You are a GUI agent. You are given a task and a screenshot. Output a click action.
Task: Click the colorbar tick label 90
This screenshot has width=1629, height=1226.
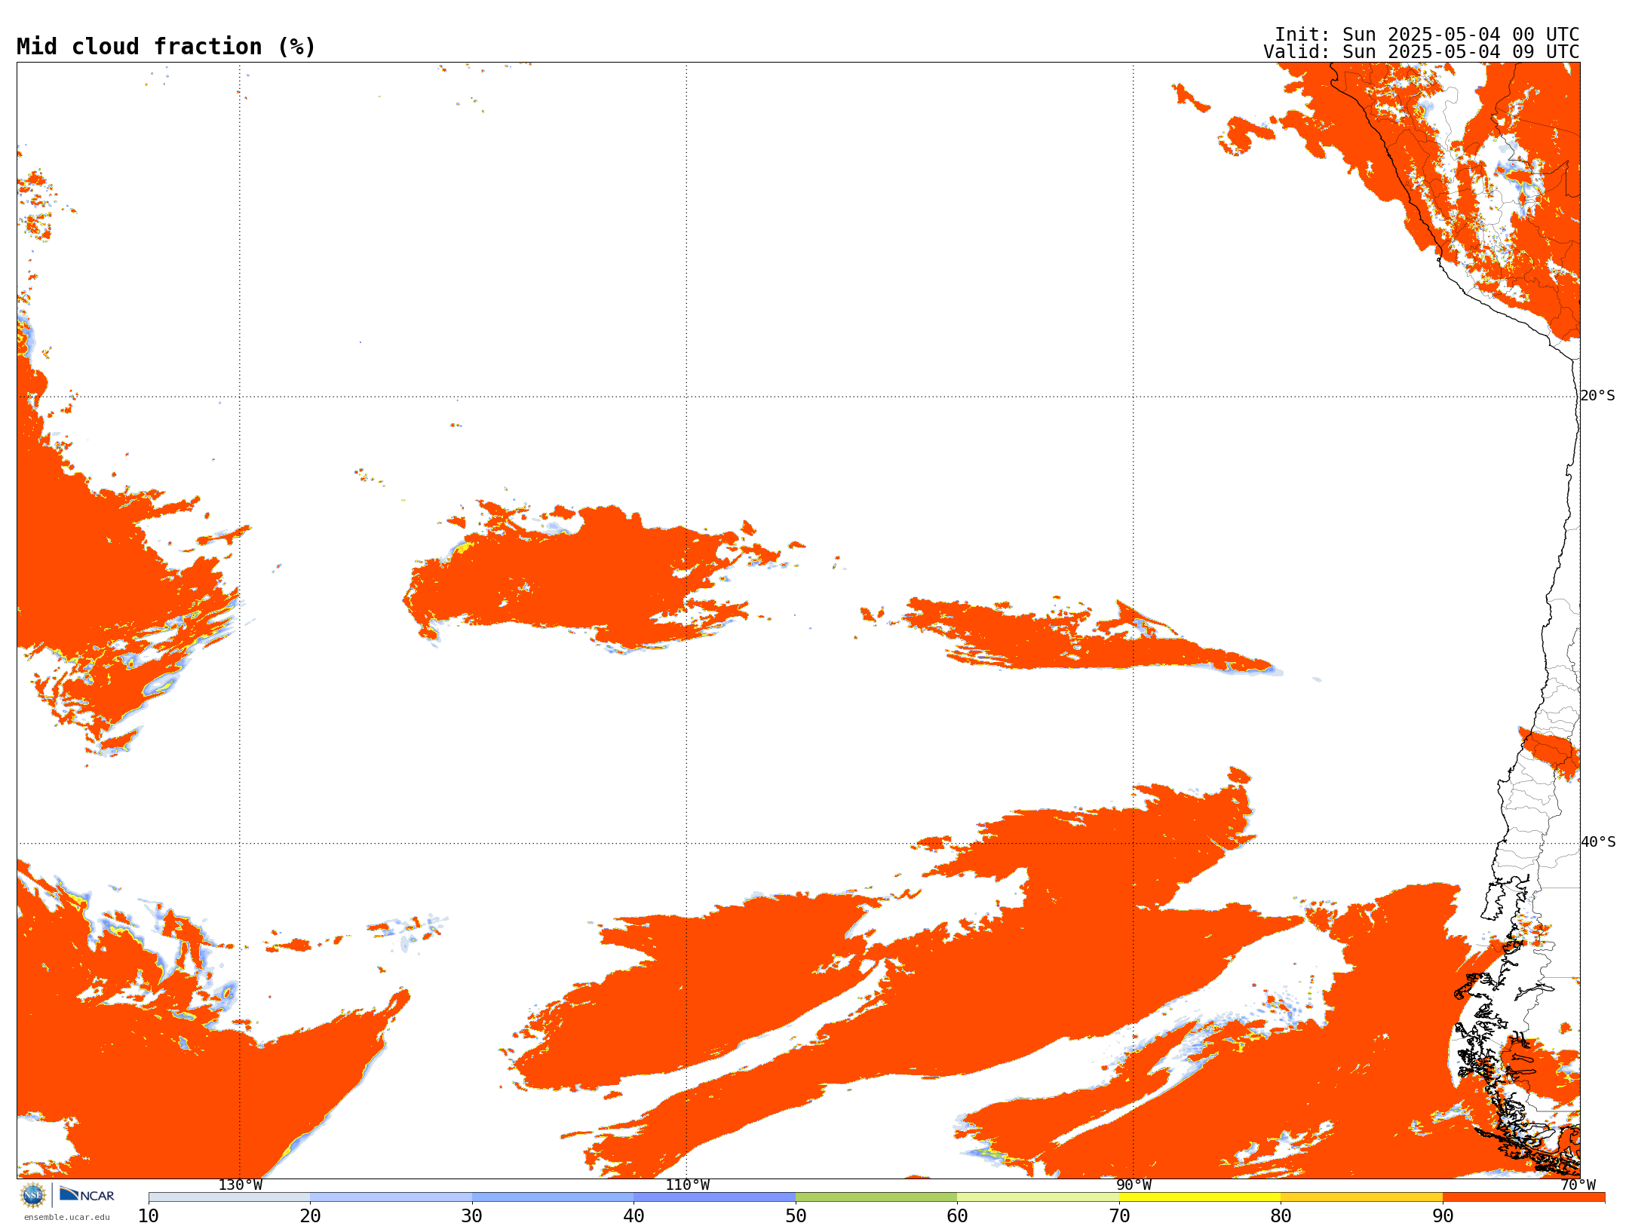pos(1443,1215)
